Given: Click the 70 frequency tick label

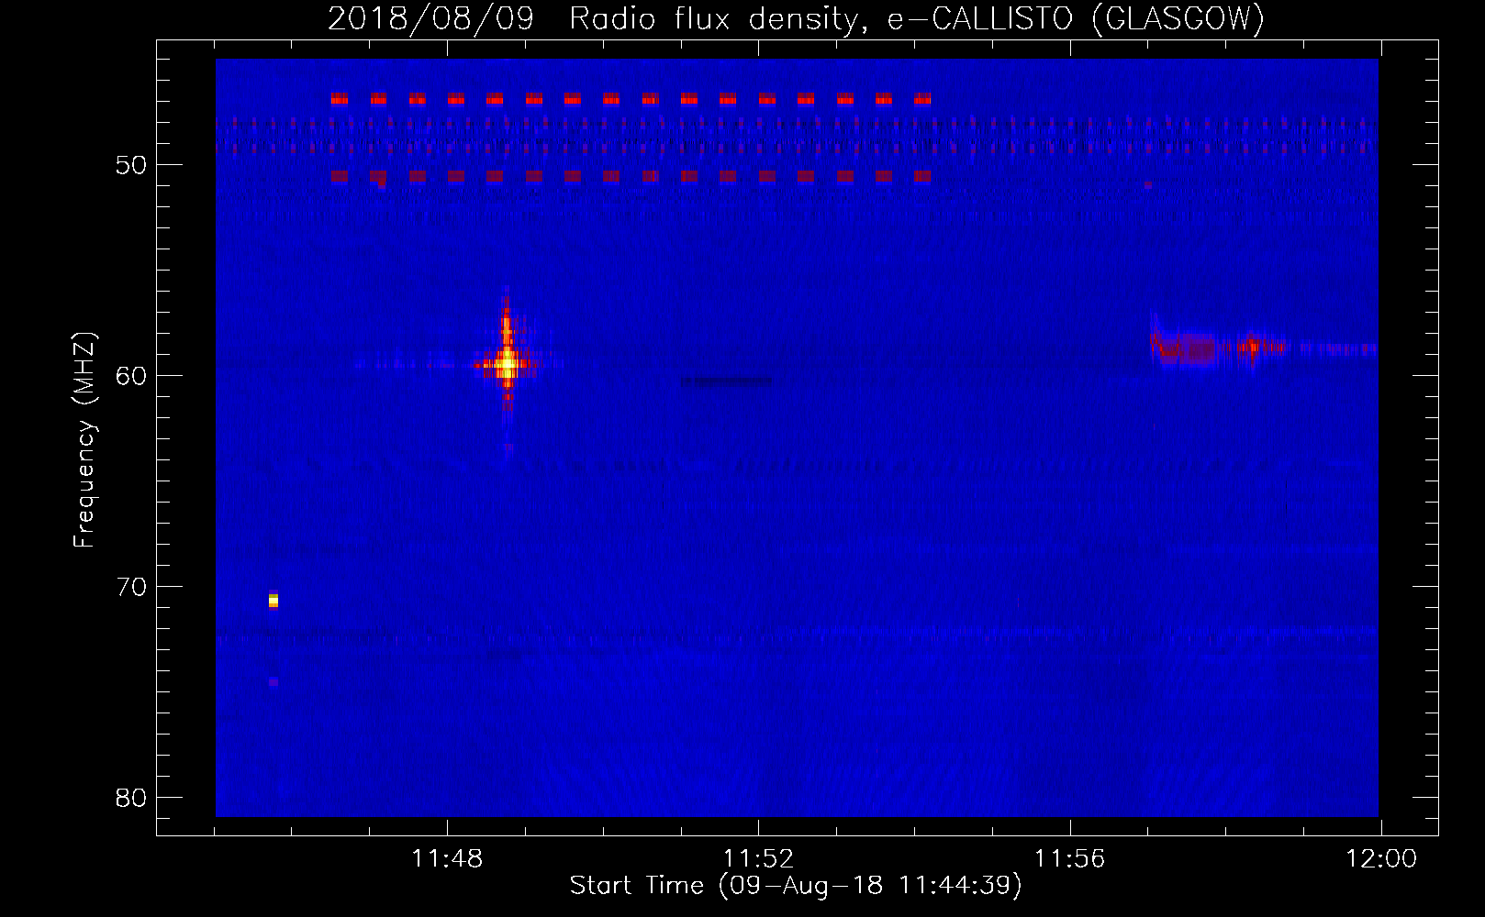Looking at the screenshot, I should click(x=131, y=587).
